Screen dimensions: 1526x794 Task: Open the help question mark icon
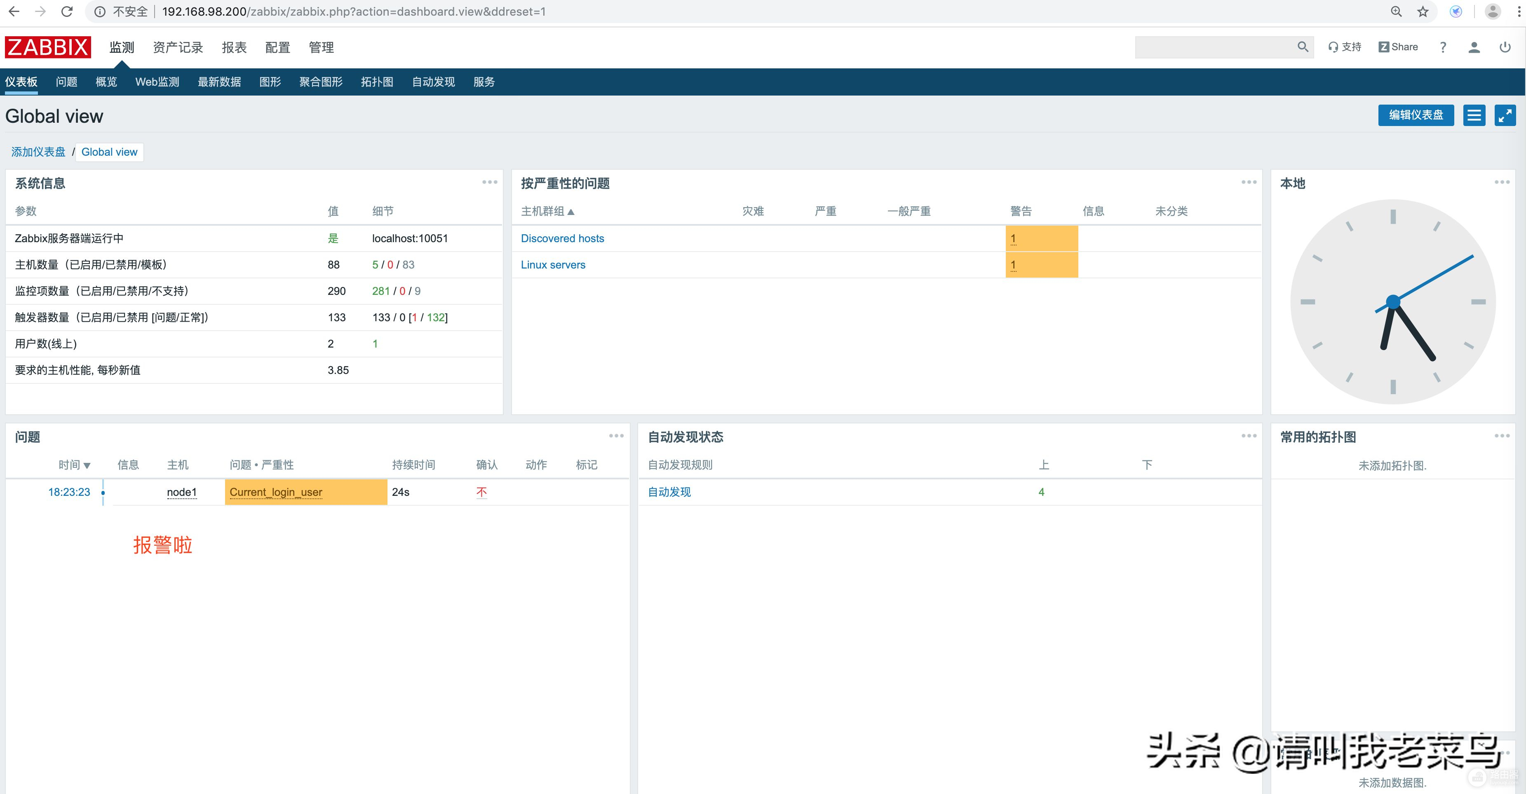click(x=1443, y=47)
